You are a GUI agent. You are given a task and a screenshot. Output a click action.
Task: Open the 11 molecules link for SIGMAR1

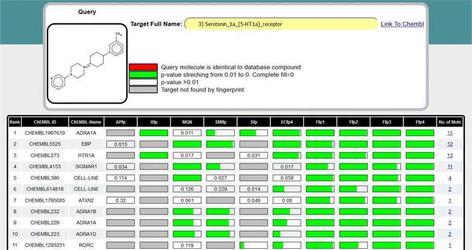(450, 166)
